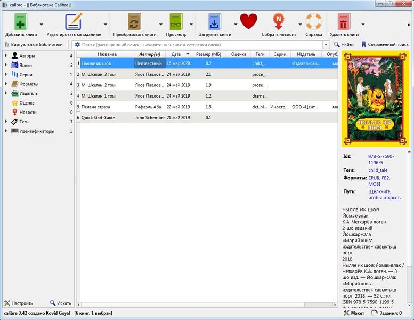Select the Quick Start Guide row
Image resolution: width=414 pixels, height=320 pixels.
pos(207,117)
